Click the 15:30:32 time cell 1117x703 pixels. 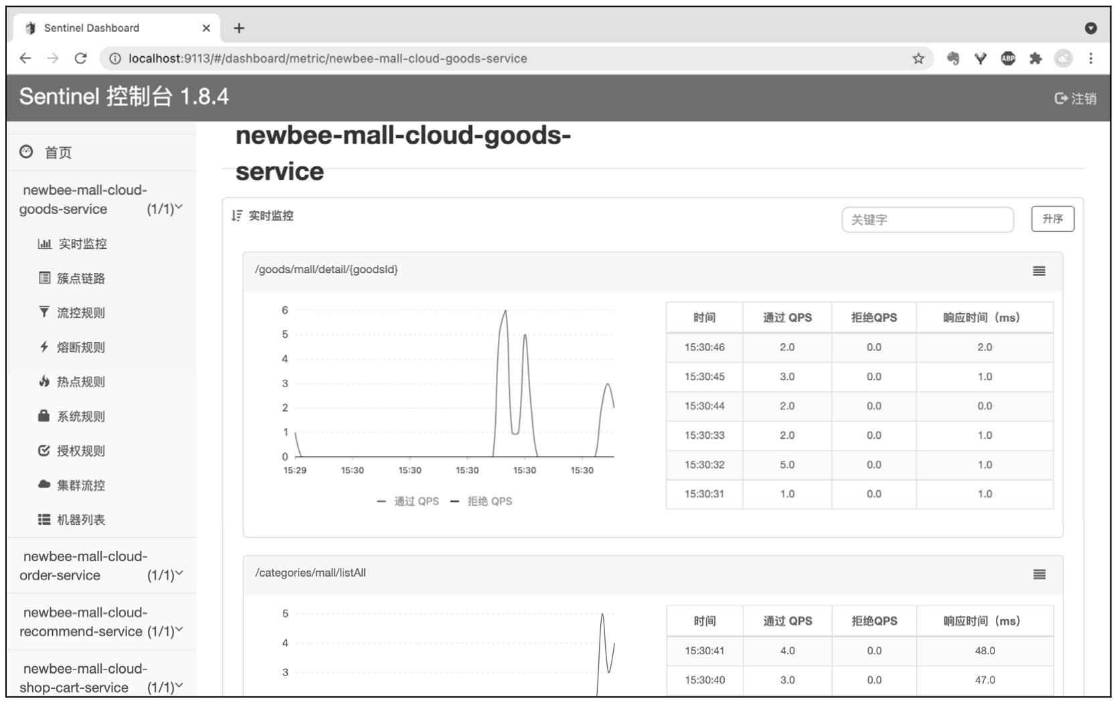(705, 464)
